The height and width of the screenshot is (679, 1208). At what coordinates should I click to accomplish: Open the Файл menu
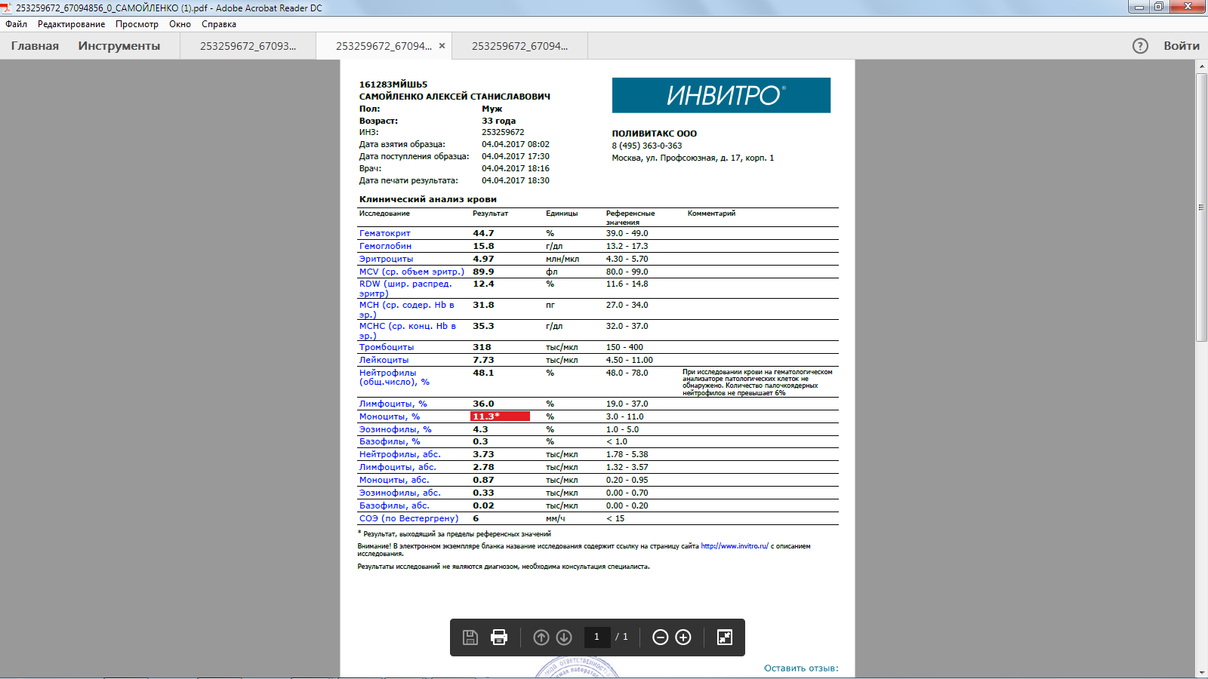coord(17,24)
